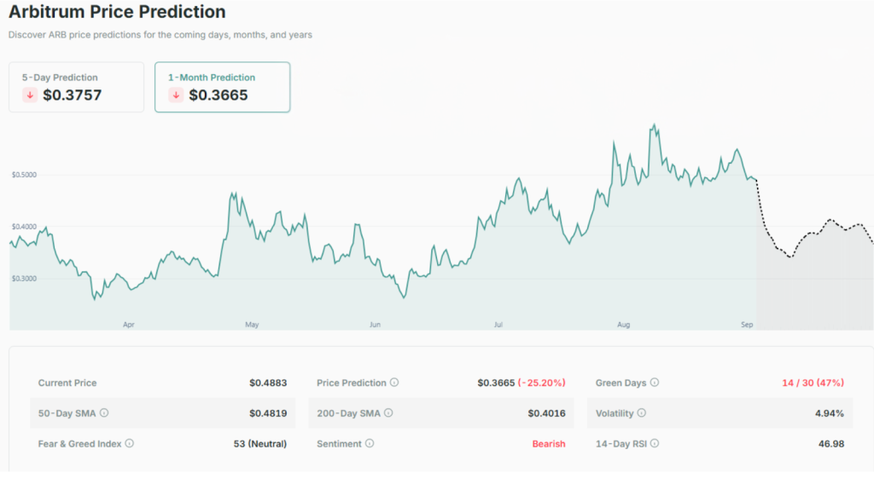
Task: Click the May label on chart axis
Action: pos(252,325)
